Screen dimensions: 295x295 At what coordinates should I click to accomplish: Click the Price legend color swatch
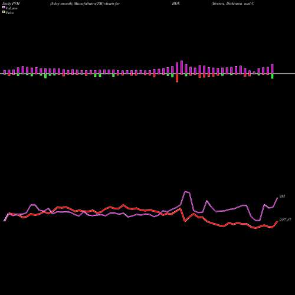click(x=4, y=12)
